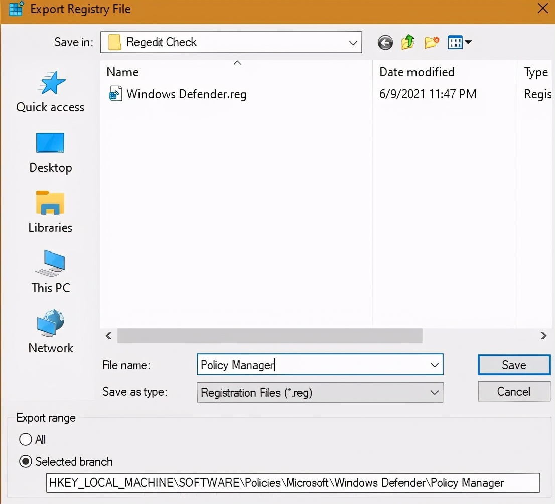Click the Date modified column header
This screenshot has height=504, width=555.
(x=417, y=72)
